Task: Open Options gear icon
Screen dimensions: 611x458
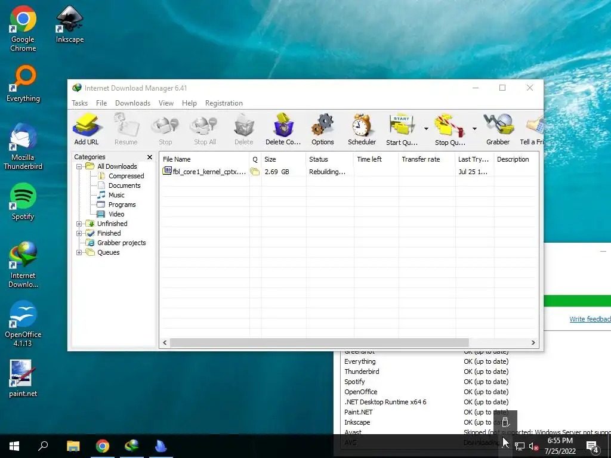Action: click(x=323, y=129)
